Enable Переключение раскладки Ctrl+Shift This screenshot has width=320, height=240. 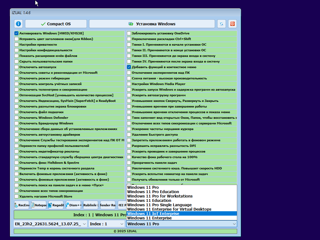[x=129, y=39]
